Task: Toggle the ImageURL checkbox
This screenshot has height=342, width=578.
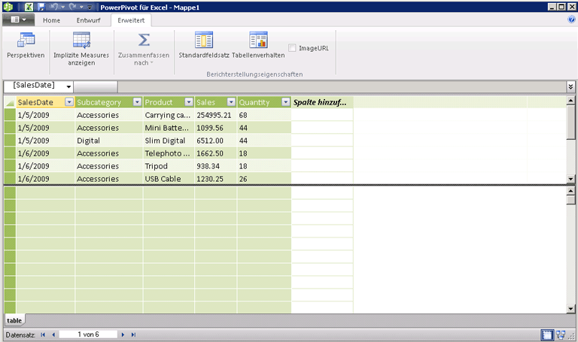Action: [292, 48]
